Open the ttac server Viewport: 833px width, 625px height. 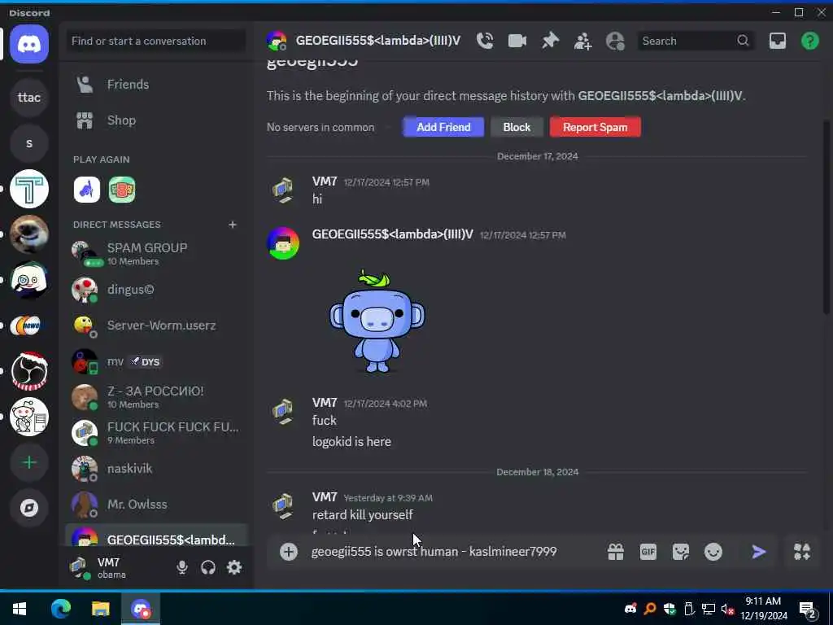(x=29, y=98)
